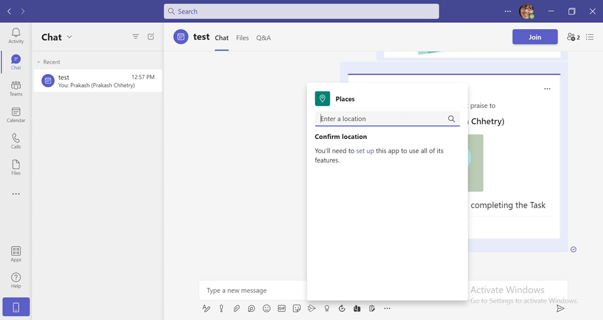Open the Viva Learning icon in compose toolbar
This screenshot has height=320, width=603.
[357, 308]
